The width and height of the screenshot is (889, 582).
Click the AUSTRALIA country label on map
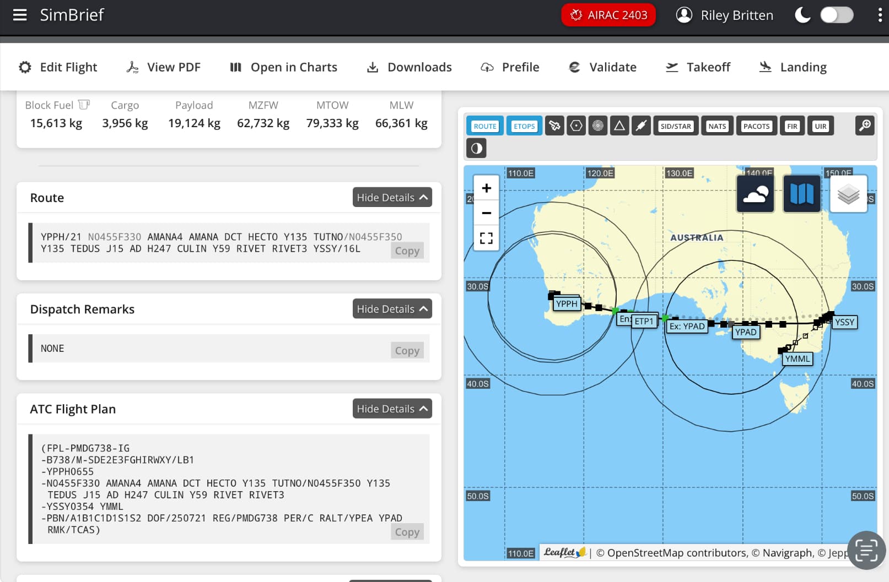[x=697, y=237]
